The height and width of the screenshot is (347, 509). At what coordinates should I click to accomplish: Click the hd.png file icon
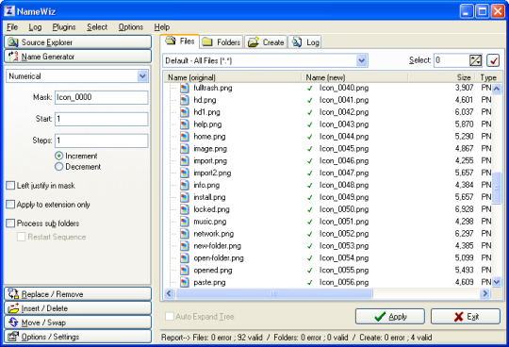[185, 100]
